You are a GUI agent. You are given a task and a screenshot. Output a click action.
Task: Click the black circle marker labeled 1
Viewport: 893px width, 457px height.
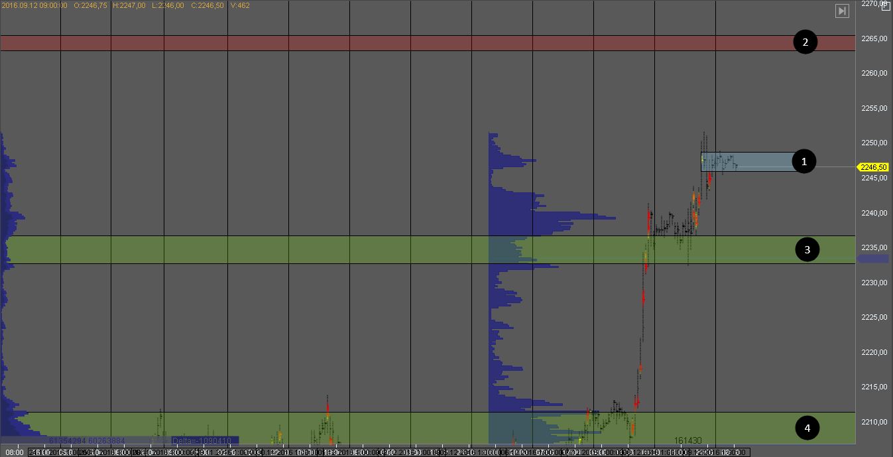click(x=804, y=161)
